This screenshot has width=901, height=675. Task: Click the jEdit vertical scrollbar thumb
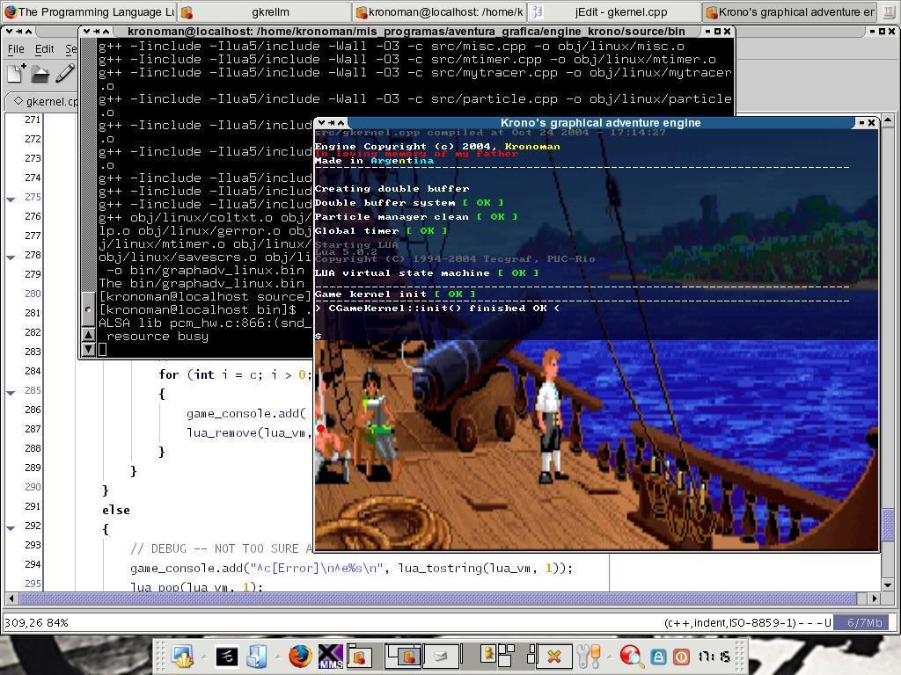click(889, 523)
